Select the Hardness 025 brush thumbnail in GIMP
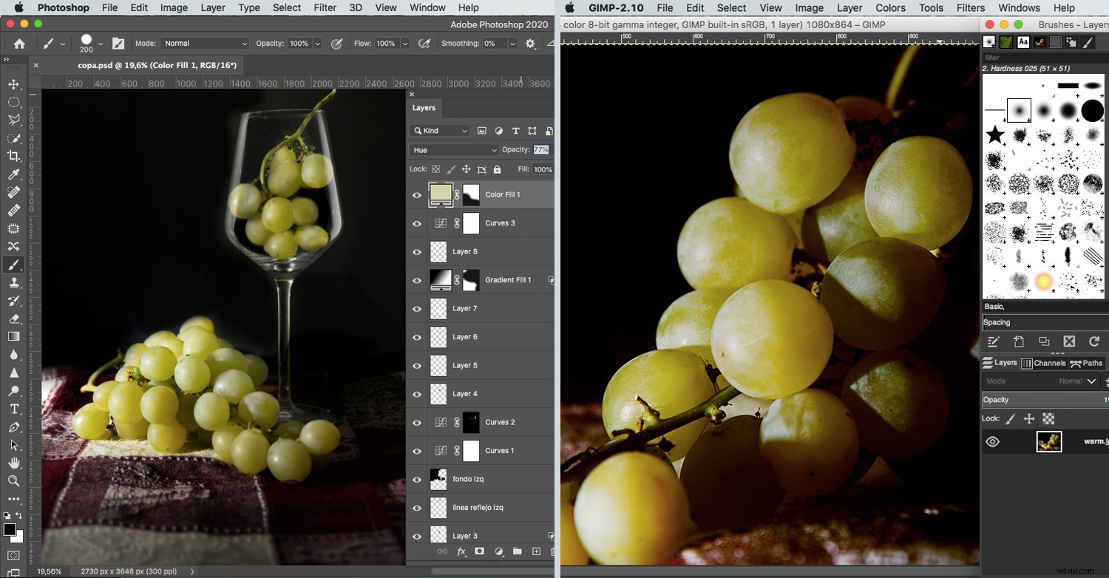Screen dimensions: 1109x578 1020,109
